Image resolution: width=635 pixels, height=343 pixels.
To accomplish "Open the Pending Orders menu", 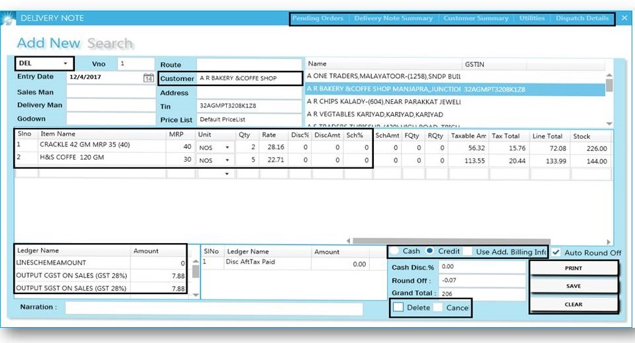I will 318,18.
